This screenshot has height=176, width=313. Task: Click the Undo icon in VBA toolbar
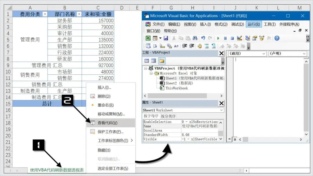203,38
